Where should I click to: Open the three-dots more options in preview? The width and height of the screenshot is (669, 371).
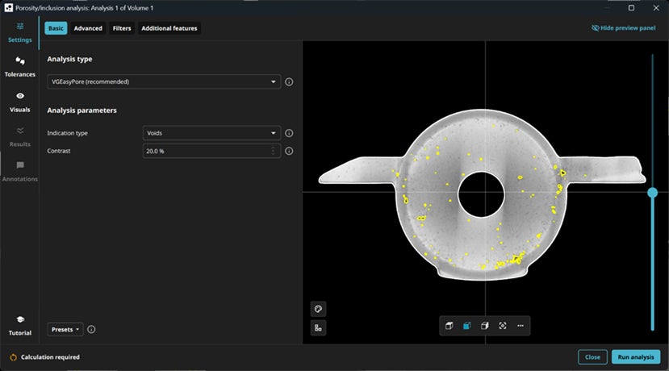[521, 326]
